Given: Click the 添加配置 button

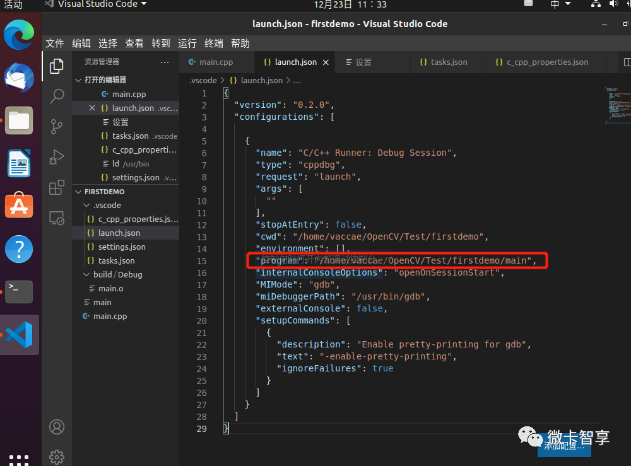Looking at the screenshot, I should point(564,446).
